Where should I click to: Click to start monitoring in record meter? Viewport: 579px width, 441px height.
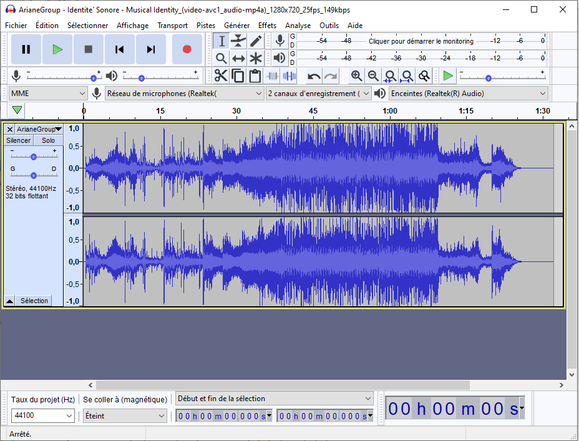pyautogui.click(x=421, y=41)
